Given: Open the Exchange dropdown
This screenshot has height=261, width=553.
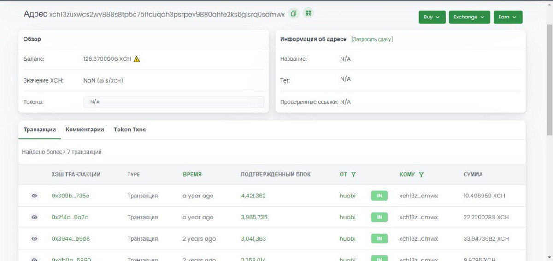Looking at the screenshot, I should (469, 17).
